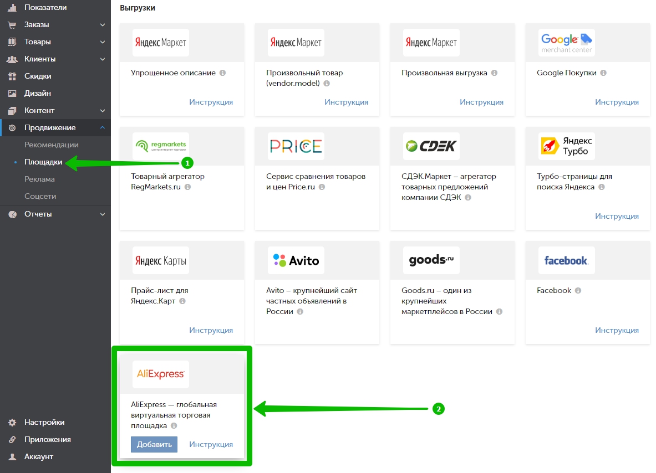Click the Avito logo thumbnail
Image resolution: width=656 pixels, height=473 pixels.
(x=296, y=260)
